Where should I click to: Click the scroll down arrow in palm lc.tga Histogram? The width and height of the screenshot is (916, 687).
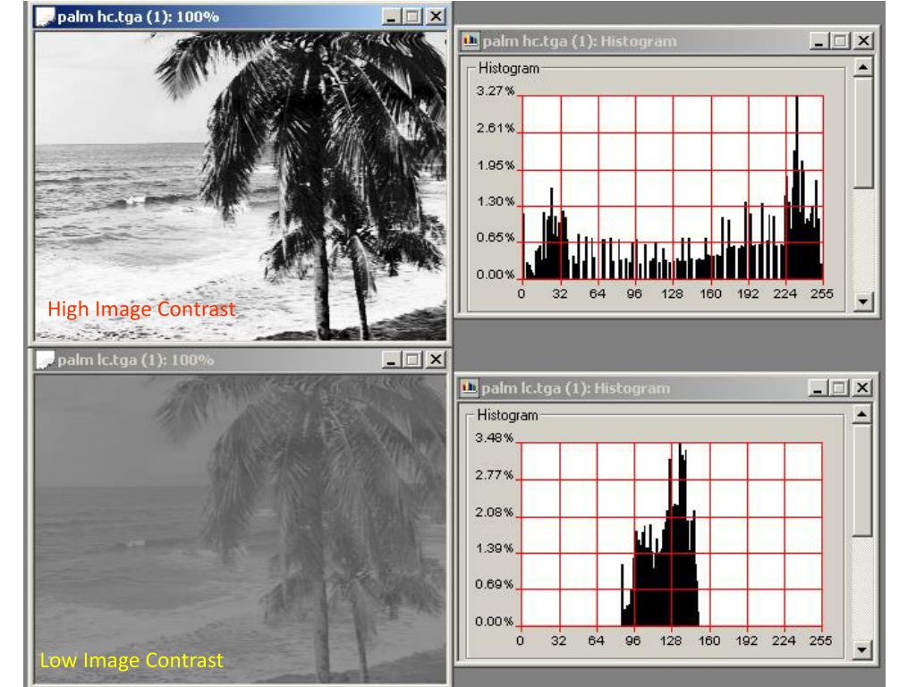(861, 649)
